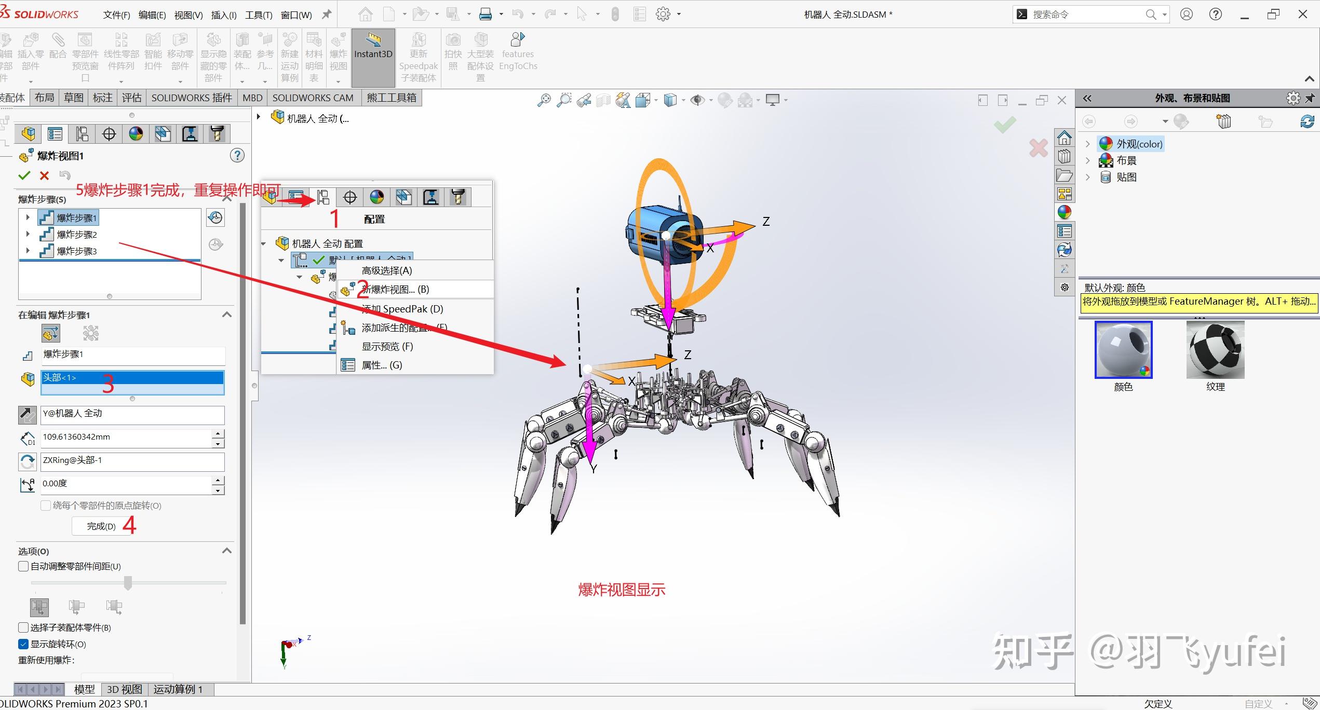Expand 爆炸步骤3 in the steps list
The width and height of the screenshot is (1320, 710).
[28, 251]
